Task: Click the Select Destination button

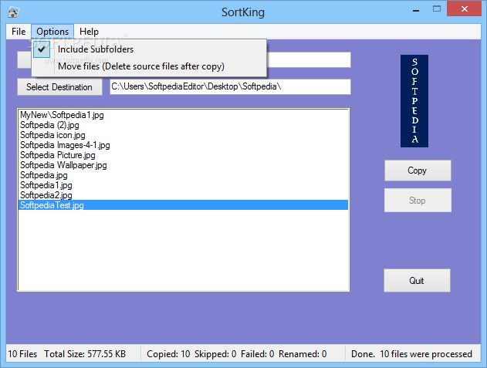Action: click(59, 87)
